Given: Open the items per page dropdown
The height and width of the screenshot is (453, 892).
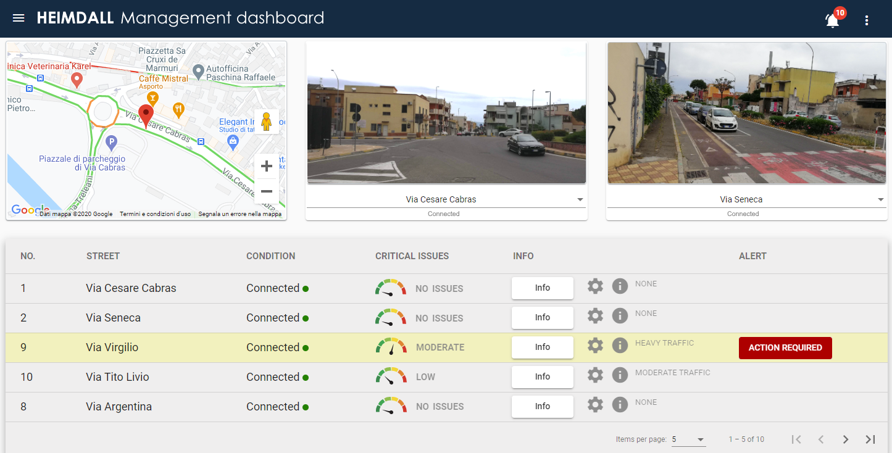Looking at the screenshot, I should [x=688, y=439].
